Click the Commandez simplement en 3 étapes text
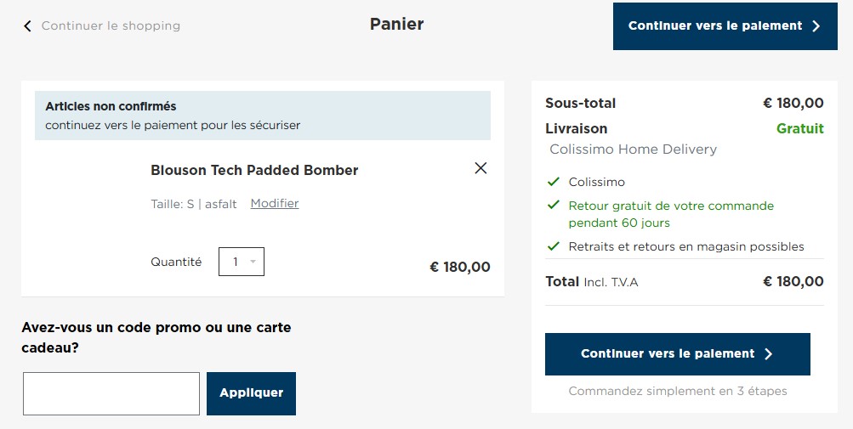Viewport: 853px width, 429px height. [678, 391]
